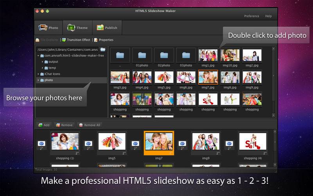Screen dimensions: 313x196
Task: Expand the output folder in tree
Action: [x=42, y=62]
